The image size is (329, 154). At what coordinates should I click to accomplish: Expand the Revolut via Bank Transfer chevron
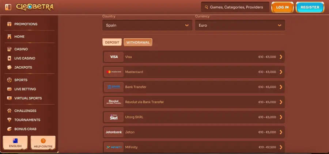click(281, 102)
